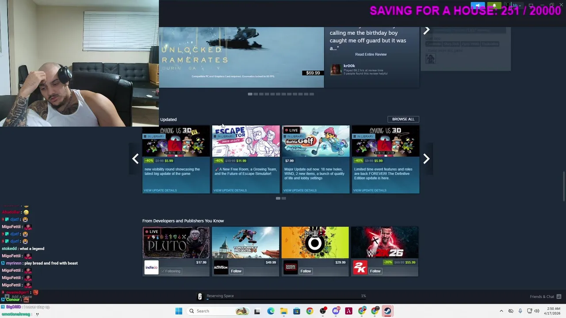Select second Recently Updated page dot

pos(284,198)
